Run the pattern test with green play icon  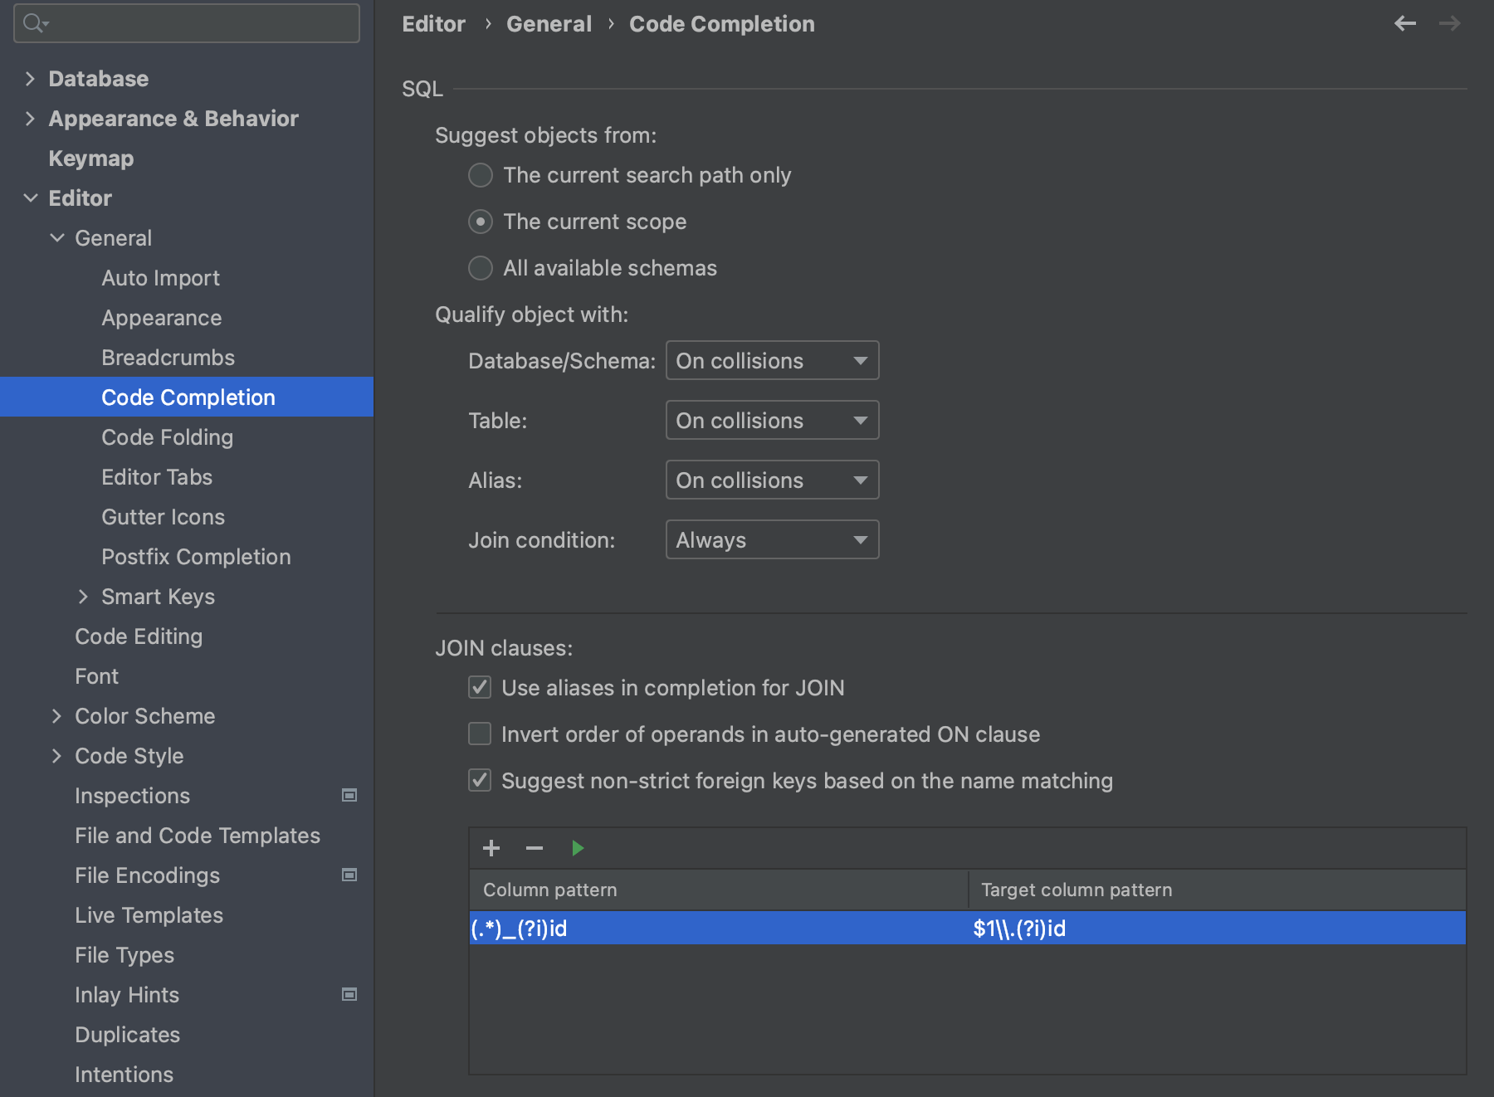pyautogui.click(x=577, y=847)
